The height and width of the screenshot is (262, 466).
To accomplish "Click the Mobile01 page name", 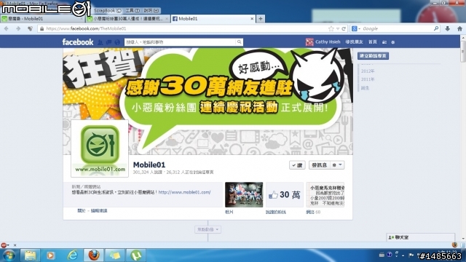I will 149,165.
